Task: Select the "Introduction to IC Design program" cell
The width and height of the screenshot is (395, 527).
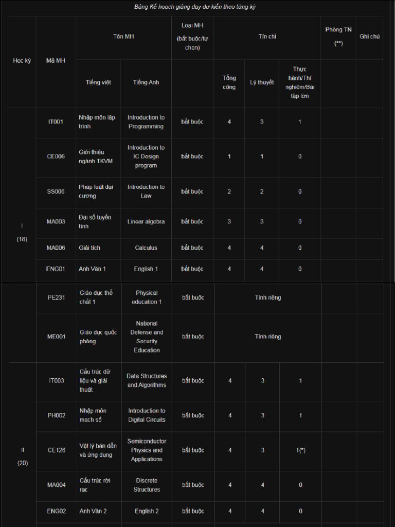Action: [x=146, y=156]
